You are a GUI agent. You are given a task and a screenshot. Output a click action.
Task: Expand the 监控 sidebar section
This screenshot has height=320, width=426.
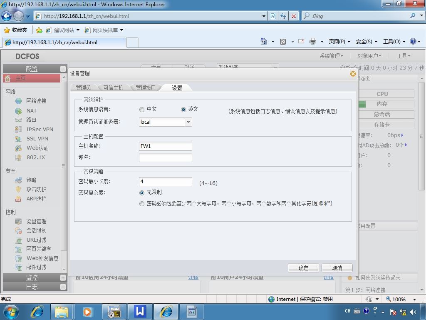[x=63, y=277]
